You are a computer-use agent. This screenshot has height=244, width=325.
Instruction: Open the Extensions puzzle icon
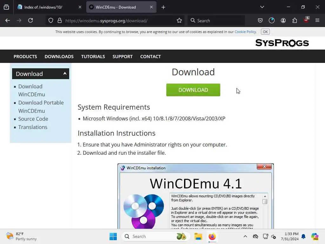click(295, 21)
